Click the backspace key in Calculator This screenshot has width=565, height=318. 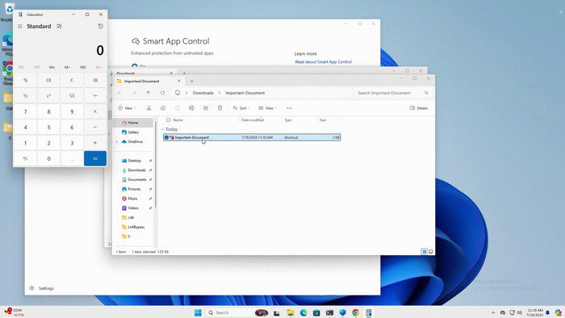[95, 81]
